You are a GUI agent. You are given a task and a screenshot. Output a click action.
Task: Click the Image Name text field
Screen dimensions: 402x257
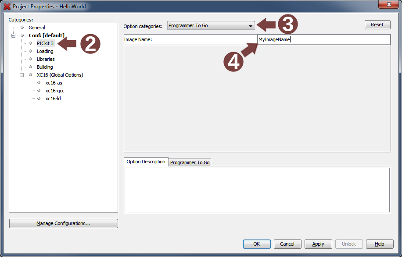point(323,40)
